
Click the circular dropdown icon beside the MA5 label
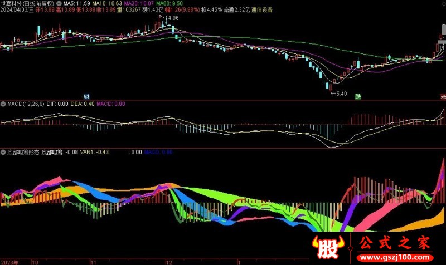click(59, 3)
